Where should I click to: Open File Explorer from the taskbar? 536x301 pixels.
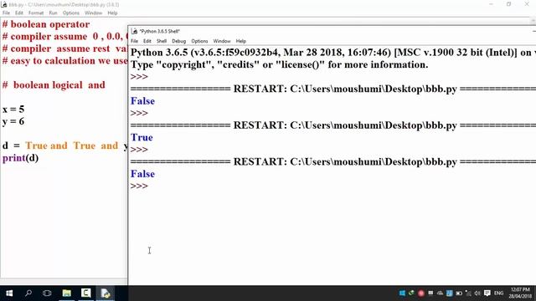(x=67, y=293)
